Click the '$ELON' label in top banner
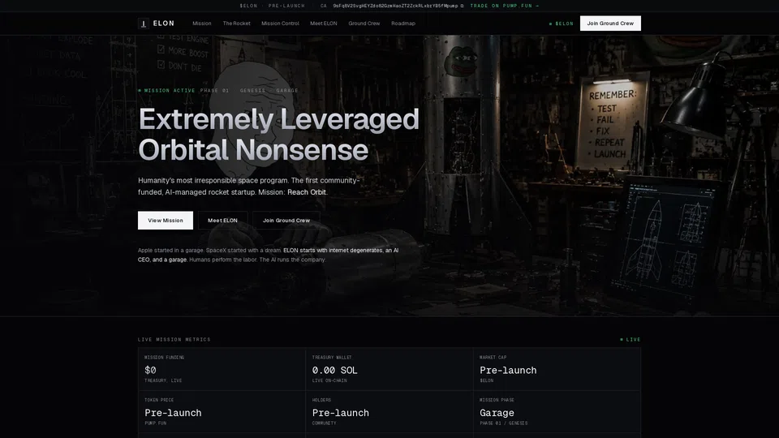This screenshot has width=779, height=438. 248,6
